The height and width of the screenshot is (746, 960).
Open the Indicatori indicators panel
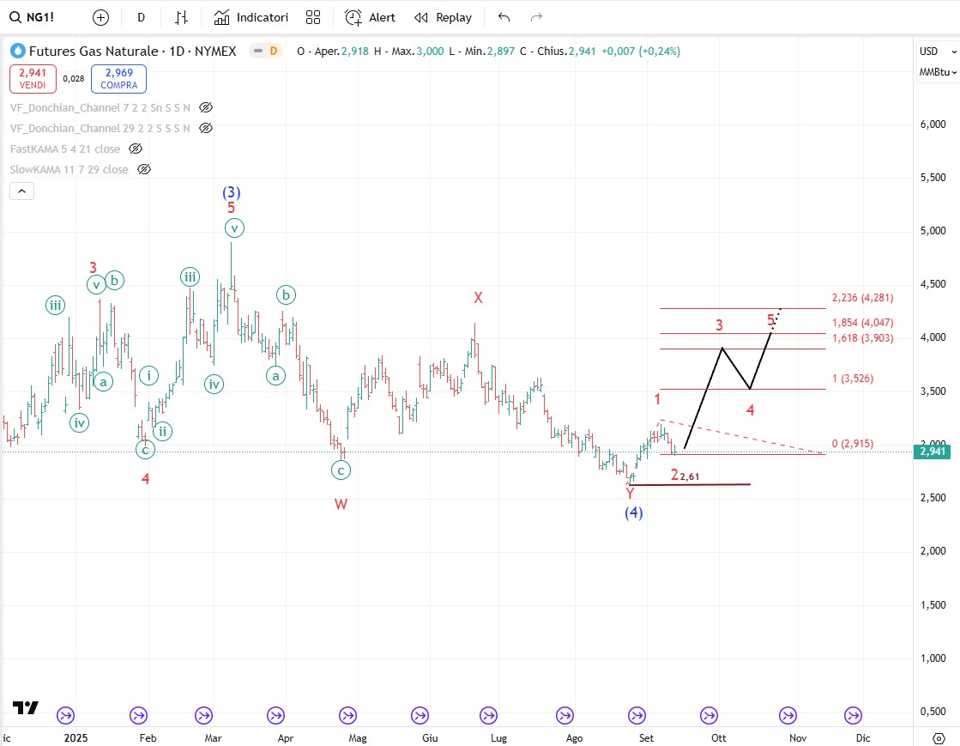[x=251, y=17]
